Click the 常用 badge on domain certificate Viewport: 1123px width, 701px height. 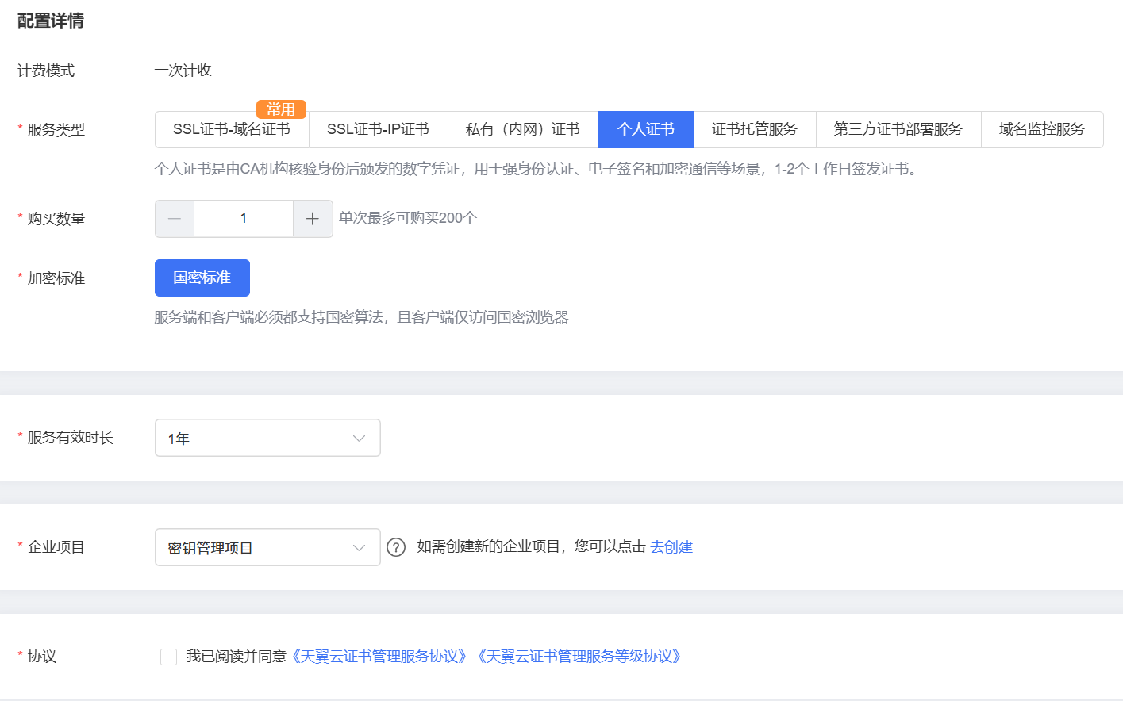(281, 109)
